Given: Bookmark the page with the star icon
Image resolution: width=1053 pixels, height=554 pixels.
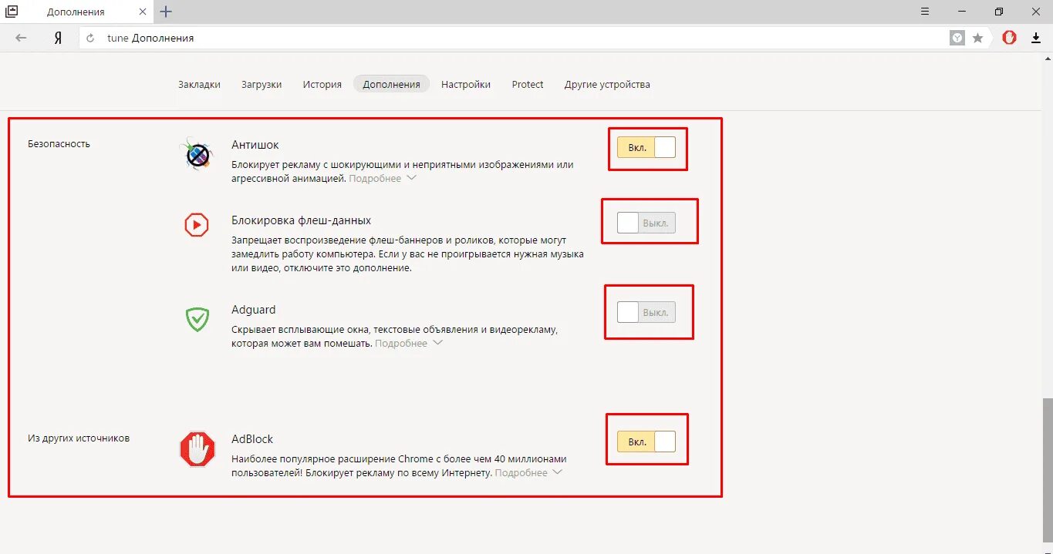Looking at the screenshot, I should (977, 38).
